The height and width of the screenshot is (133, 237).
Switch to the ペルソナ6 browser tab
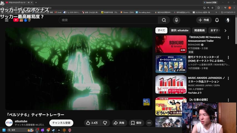click(x=17, y=2)
